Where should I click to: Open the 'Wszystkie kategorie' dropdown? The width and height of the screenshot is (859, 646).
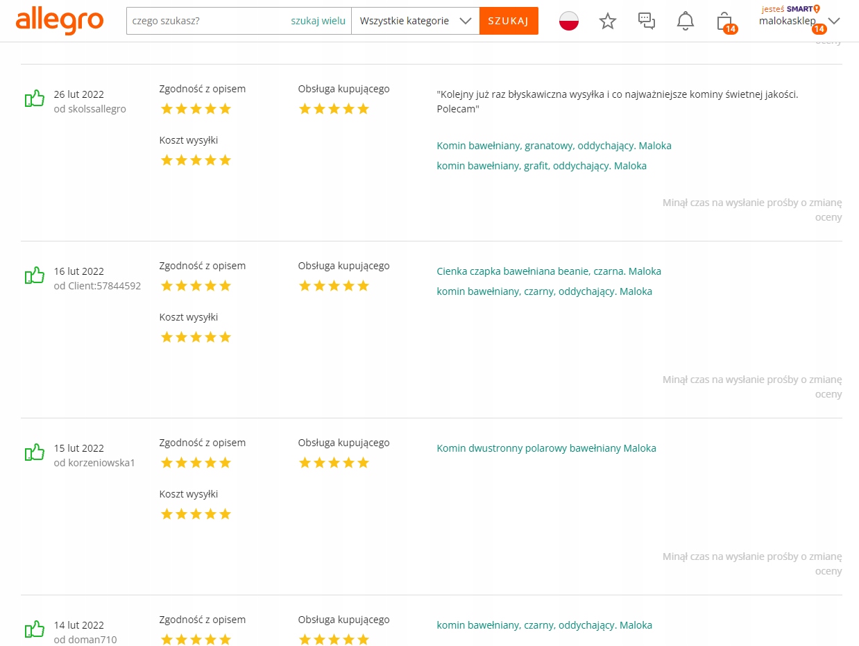click(415, 21)
